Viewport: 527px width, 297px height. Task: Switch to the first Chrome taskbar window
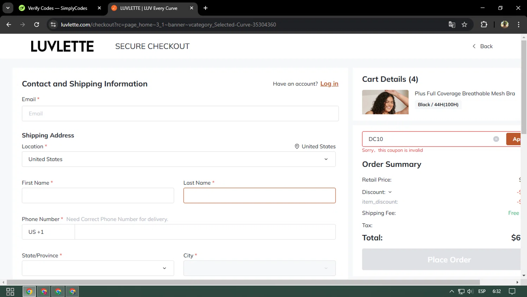30,291
